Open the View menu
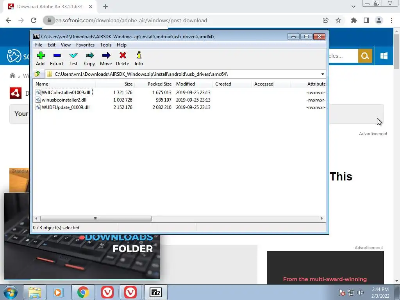This screenshot has height=300, width=400. [66, 45]
